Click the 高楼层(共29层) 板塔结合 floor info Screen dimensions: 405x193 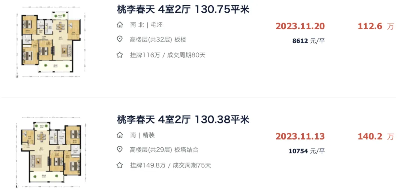[164, 150]
